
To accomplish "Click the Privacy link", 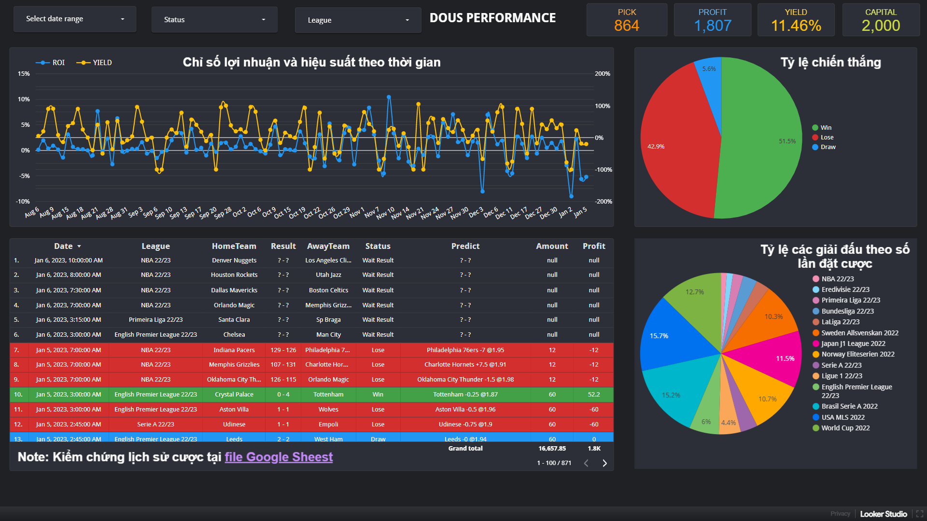I will point(840,514).
